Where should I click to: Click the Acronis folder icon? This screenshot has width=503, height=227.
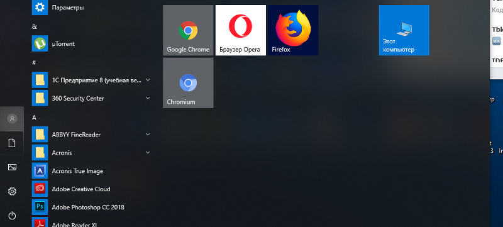(40, 153)
